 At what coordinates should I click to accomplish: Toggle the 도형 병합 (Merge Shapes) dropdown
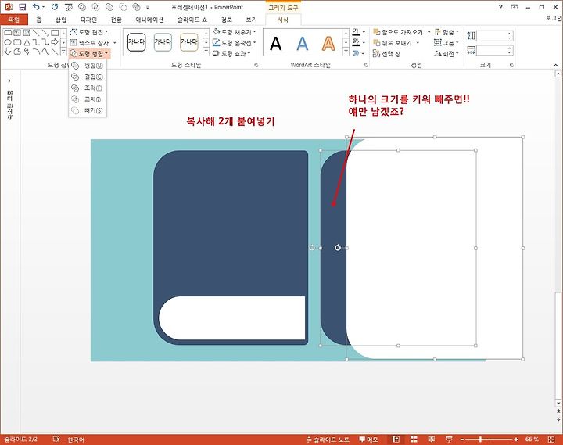[89, 53]
